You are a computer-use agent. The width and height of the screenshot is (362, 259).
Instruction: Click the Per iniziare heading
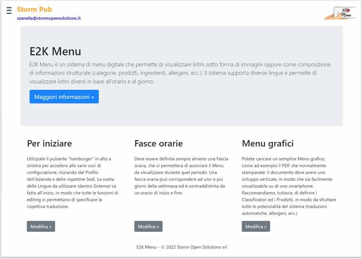coord(49,144)
